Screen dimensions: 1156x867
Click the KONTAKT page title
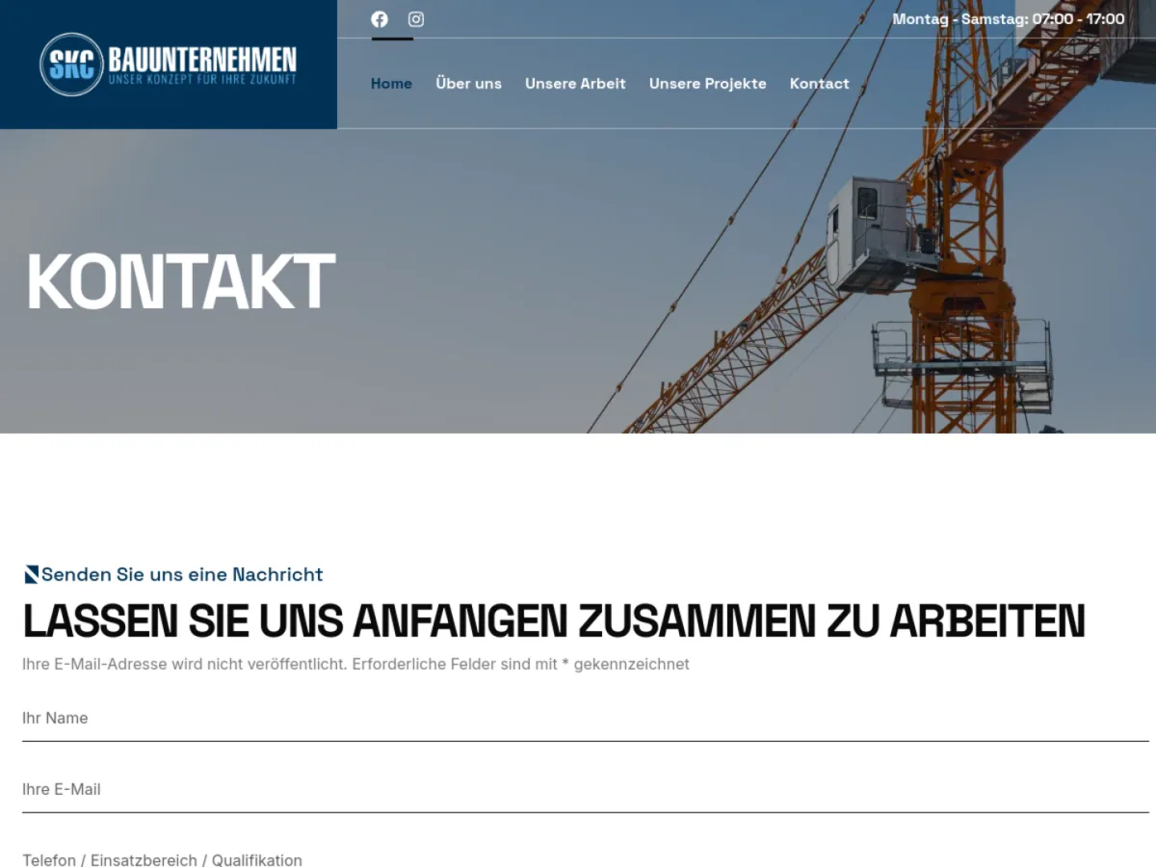pos(181,282)
